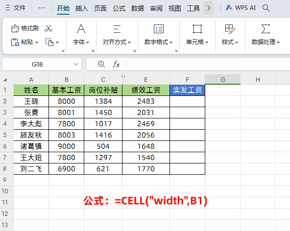The width and height of the screenshot is (290, 231).
Task: Select the cell containing 李大彪
Action: click(31, 124)
